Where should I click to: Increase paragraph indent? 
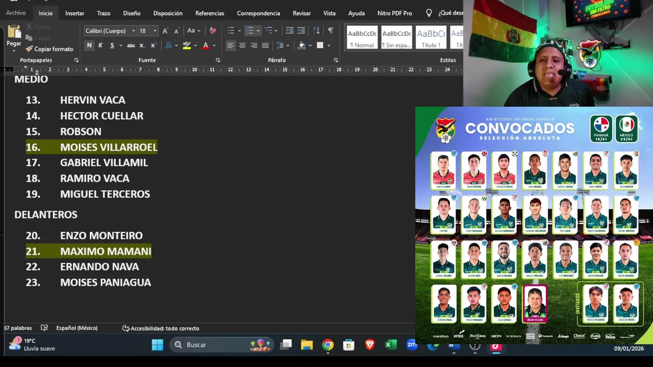(301, 31)
